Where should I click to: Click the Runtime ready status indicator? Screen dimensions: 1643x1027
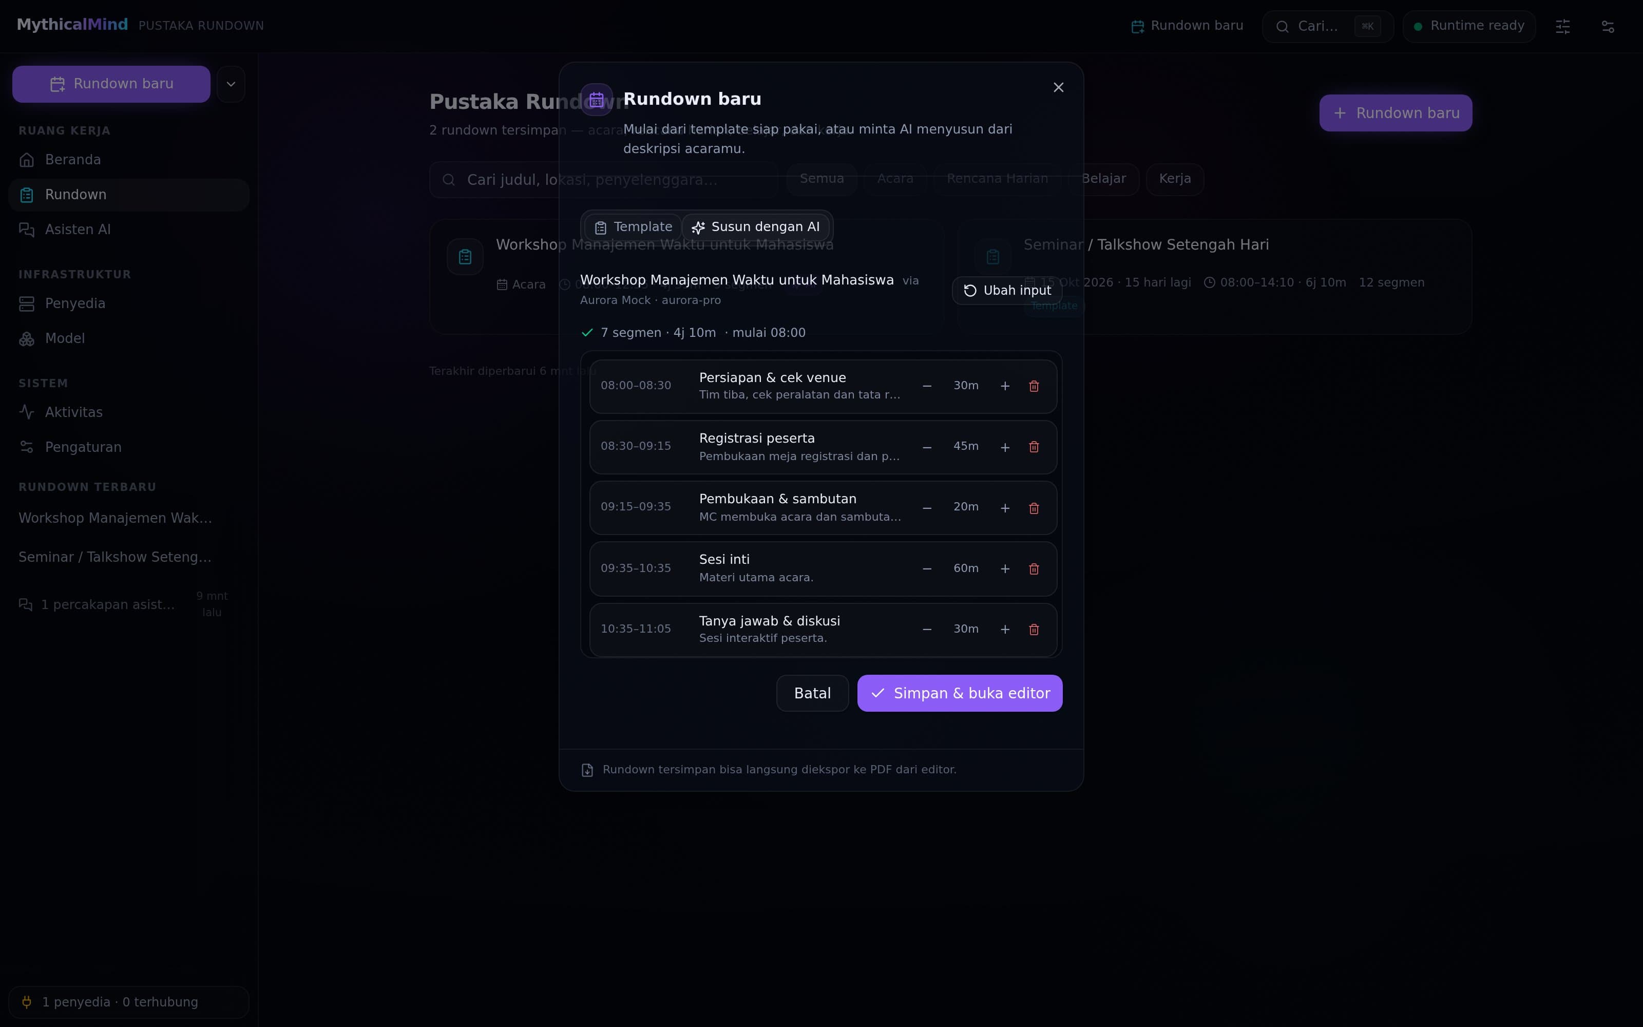click(x=1469, y=27)
